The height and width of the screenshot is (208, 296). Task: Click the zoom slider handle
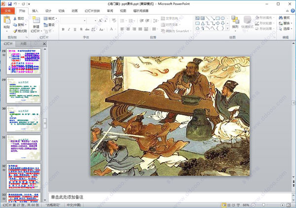click(264, 205)
